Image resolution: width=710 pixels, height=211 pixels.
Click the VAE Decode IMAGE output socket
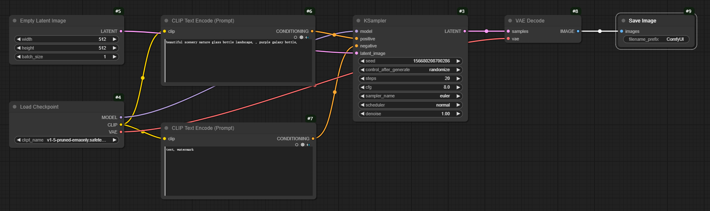coord(578,31)
